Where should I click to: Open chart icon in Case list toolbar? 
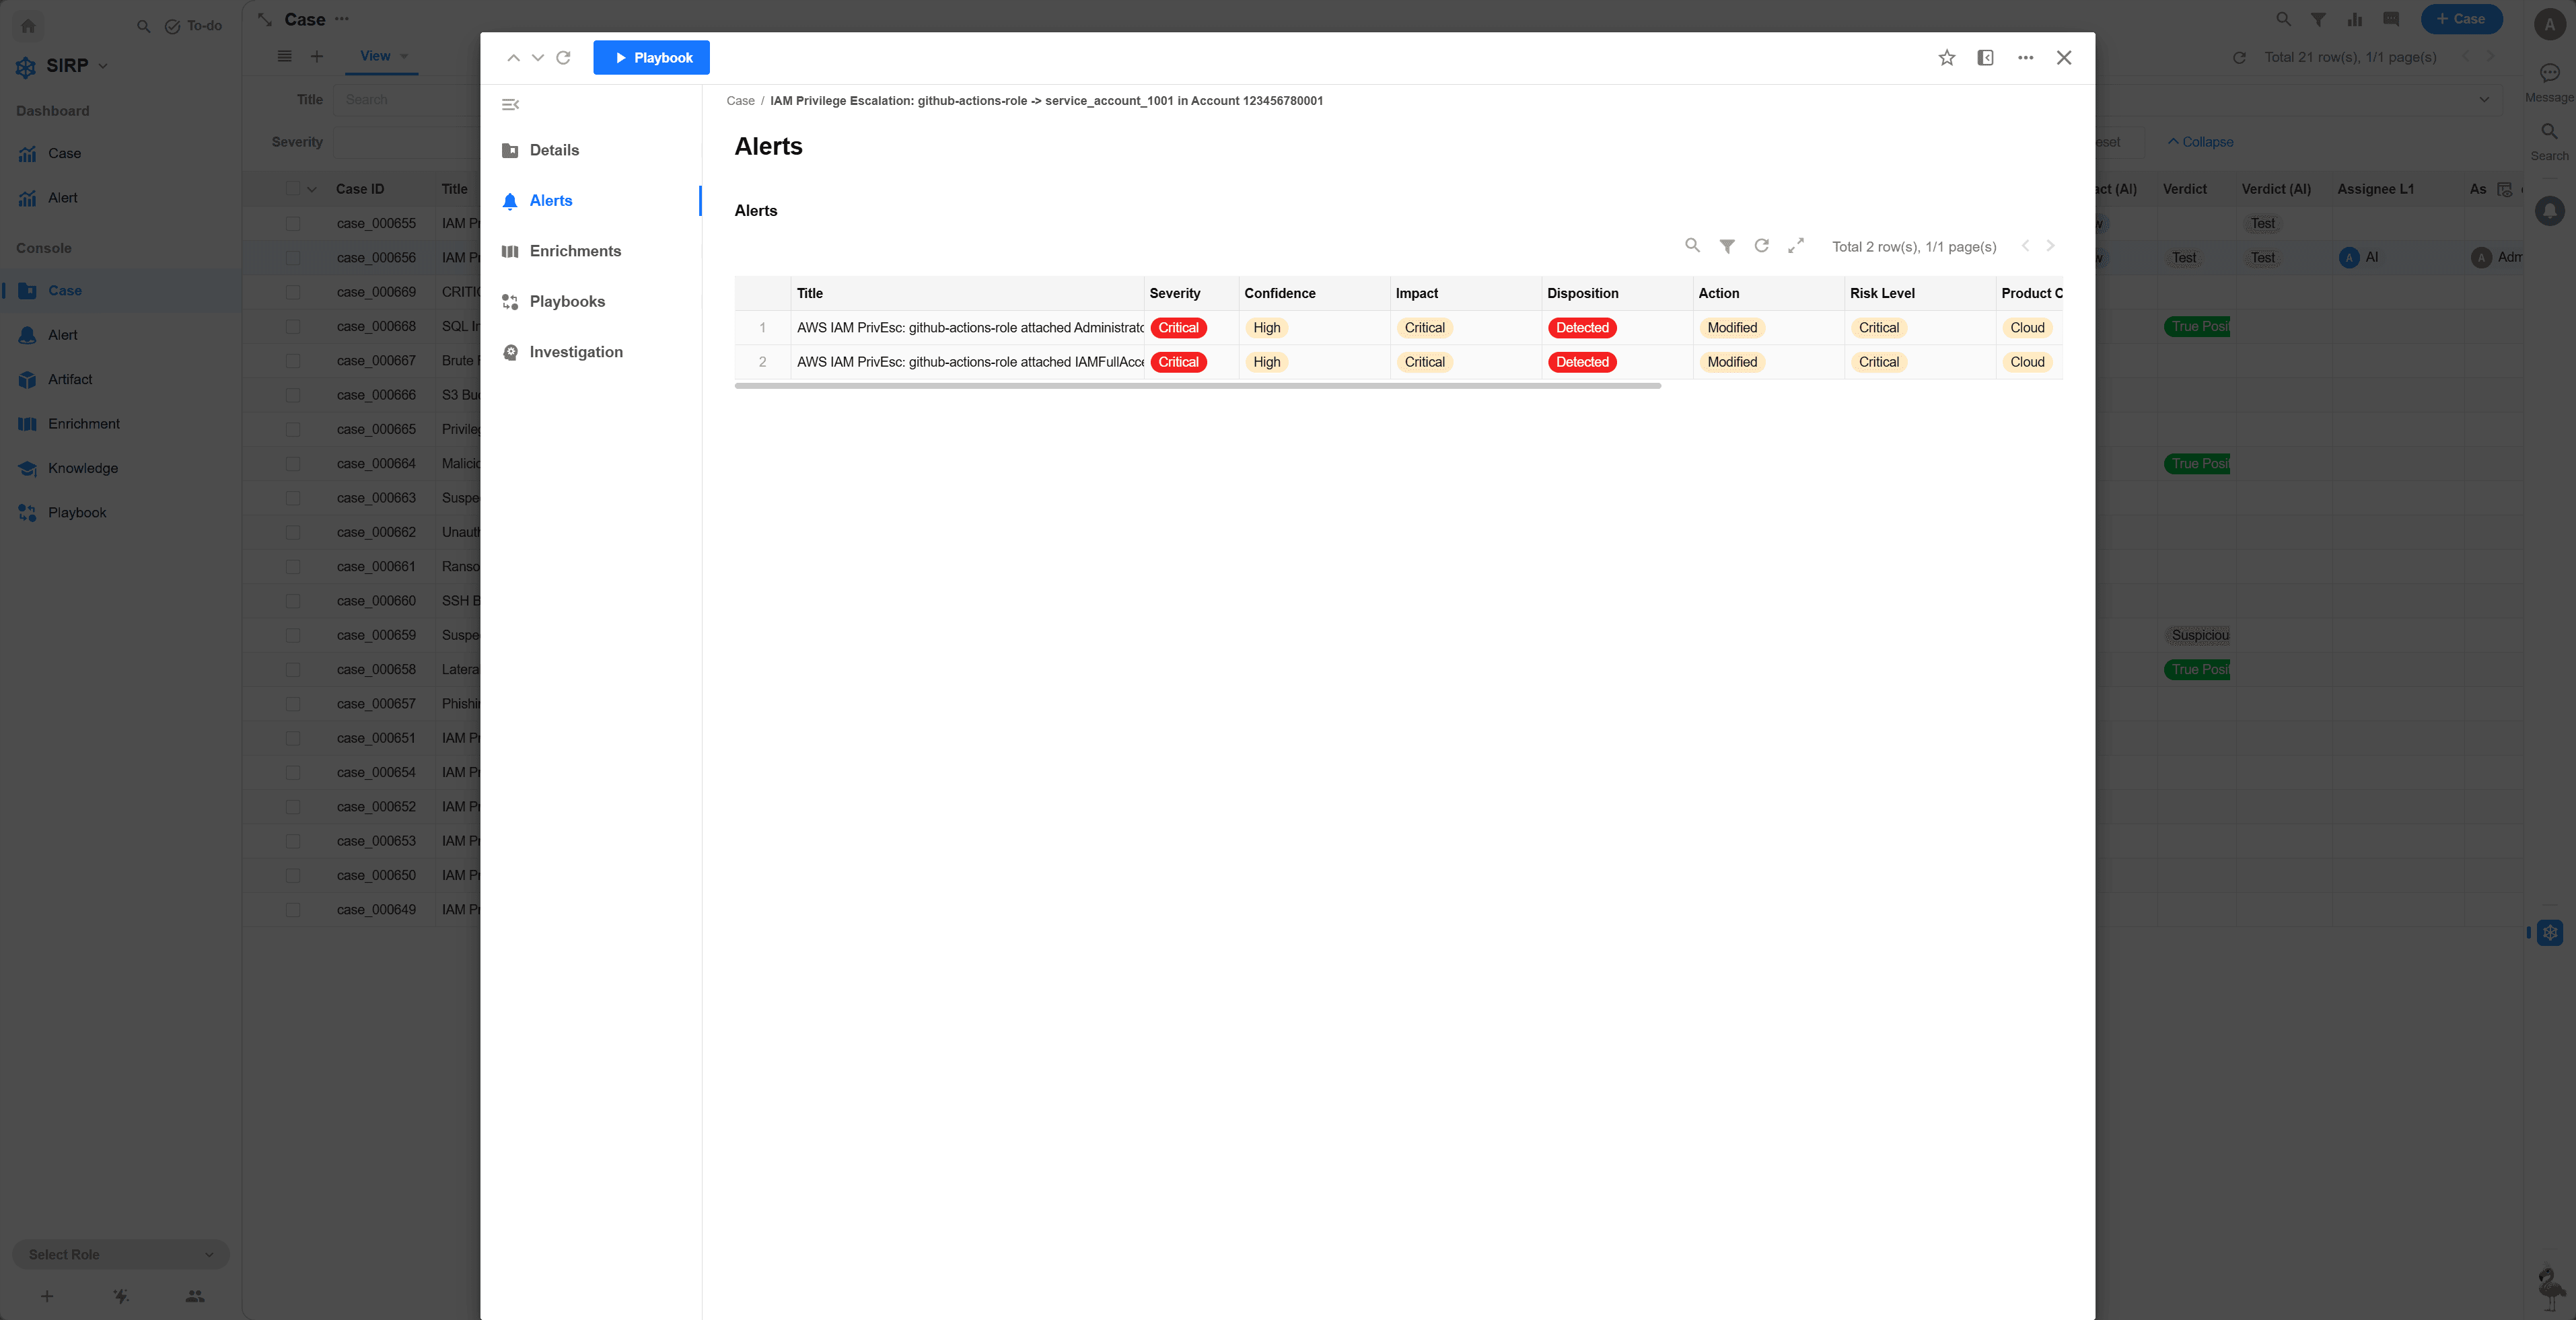tap(2355, 19)
